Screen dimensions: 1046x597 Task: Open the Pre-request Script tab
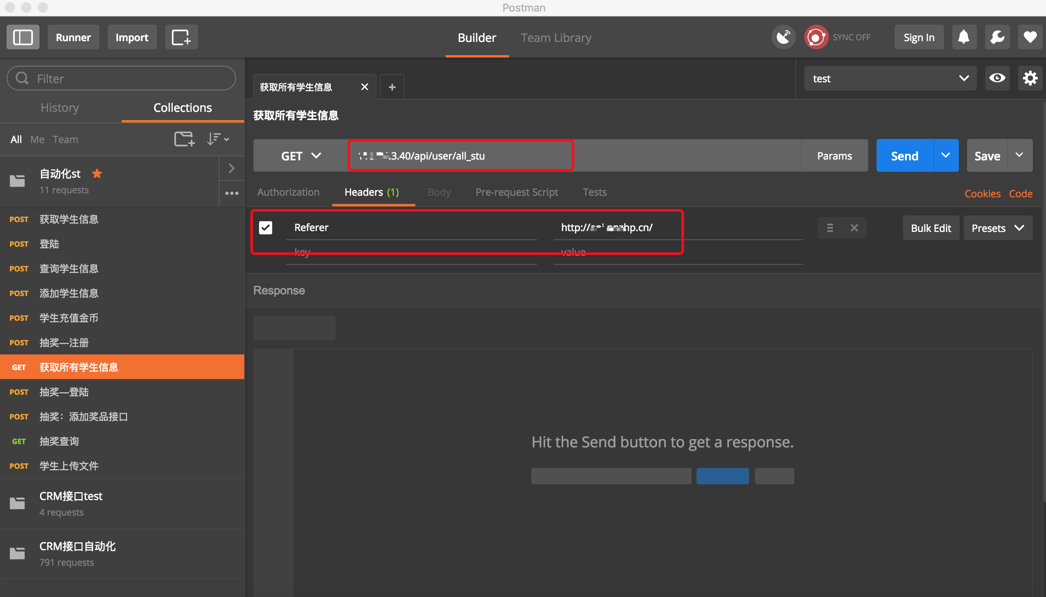(516, 192)
